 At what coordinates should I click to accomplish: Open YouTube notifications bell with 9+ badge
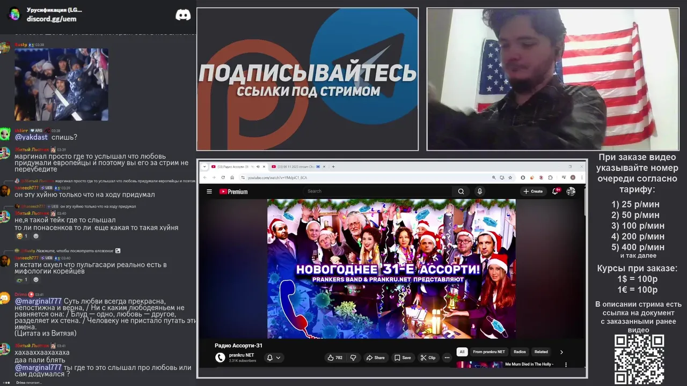(x=556, y=191)
